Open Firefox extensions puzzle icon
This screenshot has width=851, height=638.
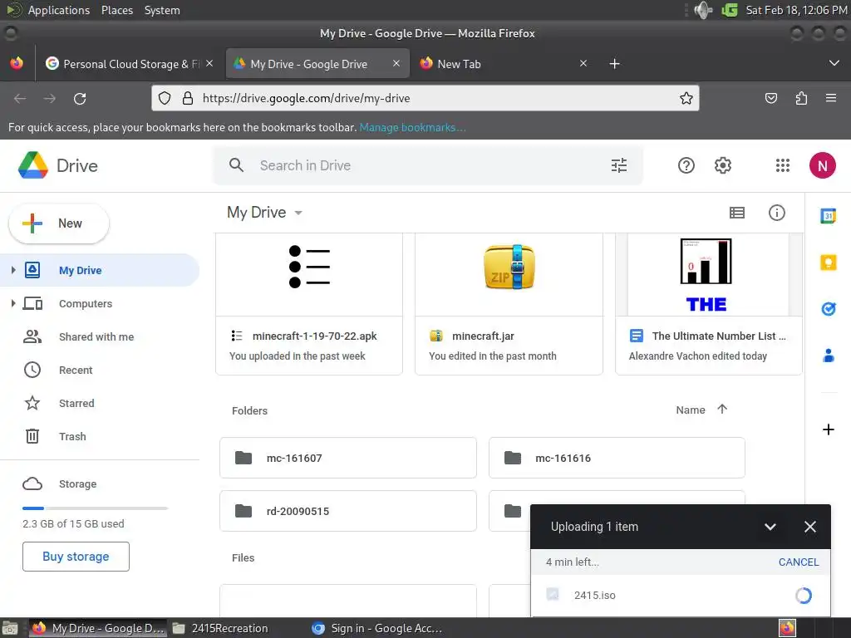point(801,98)
